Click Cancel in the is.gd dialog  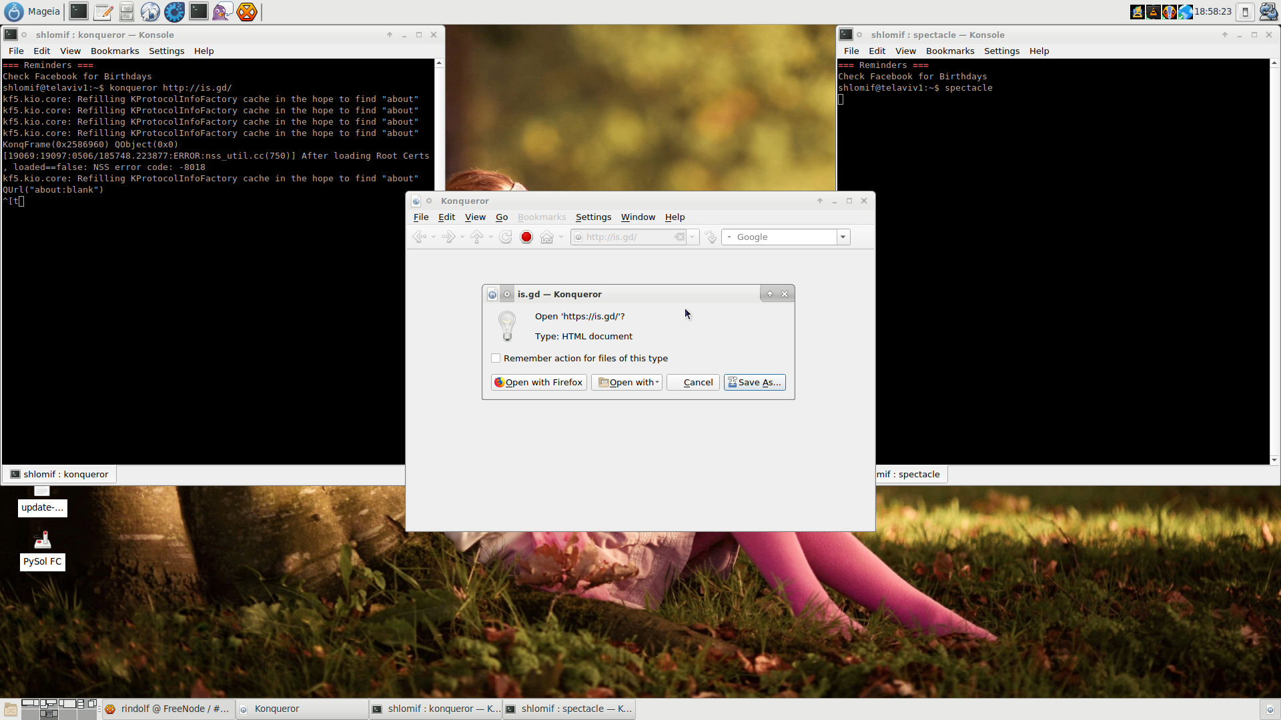[x=693, y=382]
